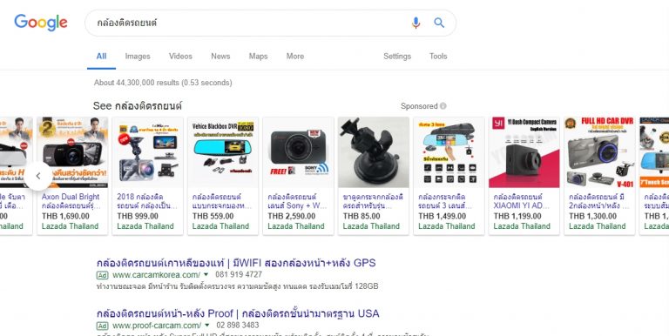Open the Google logo homepage
The image size is (669, 336).
(x=41, y=23)
